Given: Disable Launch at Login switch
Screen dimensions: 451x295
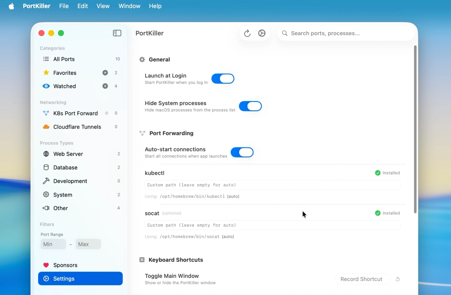Looking at the screenshot, I should (223, 79).
